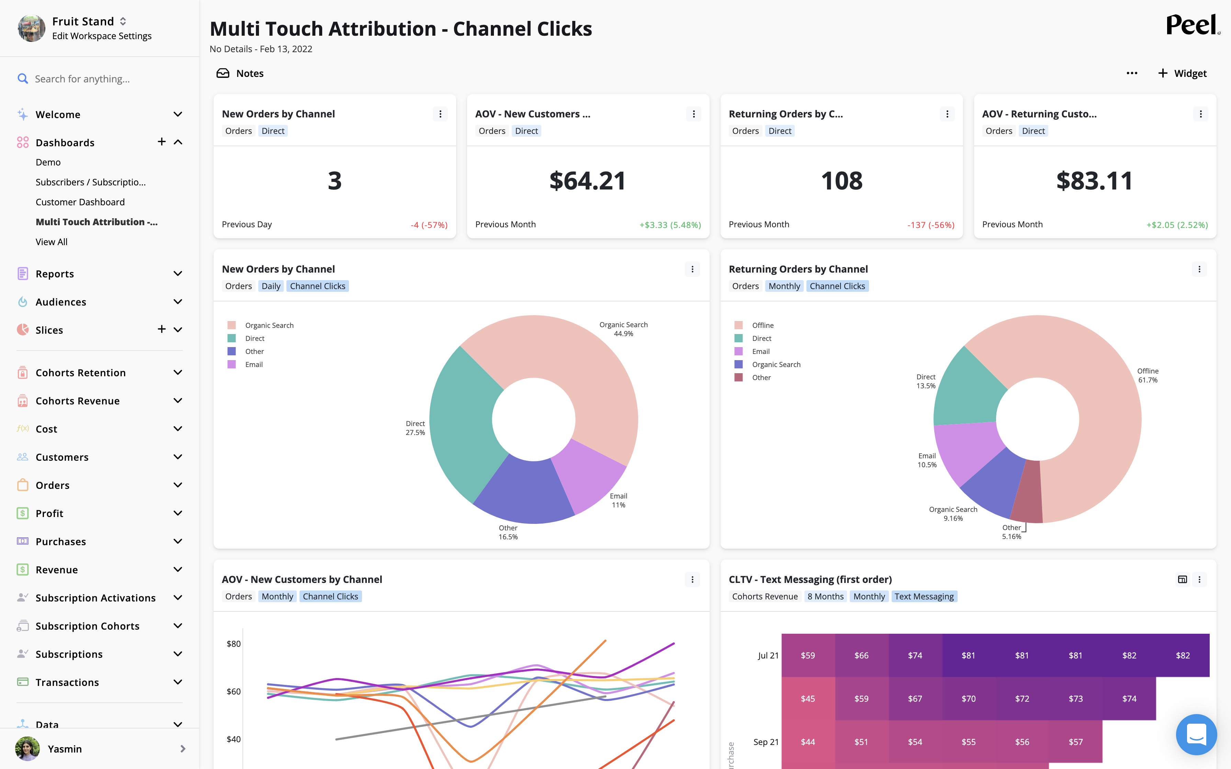Screen dimensions: 1231x769
Task: Open the Customer Dashboard item
Action: coord(80,202)
